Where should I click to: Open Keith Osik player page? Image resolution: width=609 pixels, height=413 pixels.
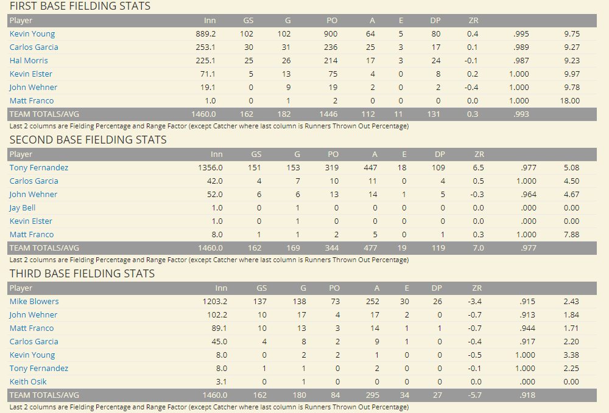click(x=28, y=382)
